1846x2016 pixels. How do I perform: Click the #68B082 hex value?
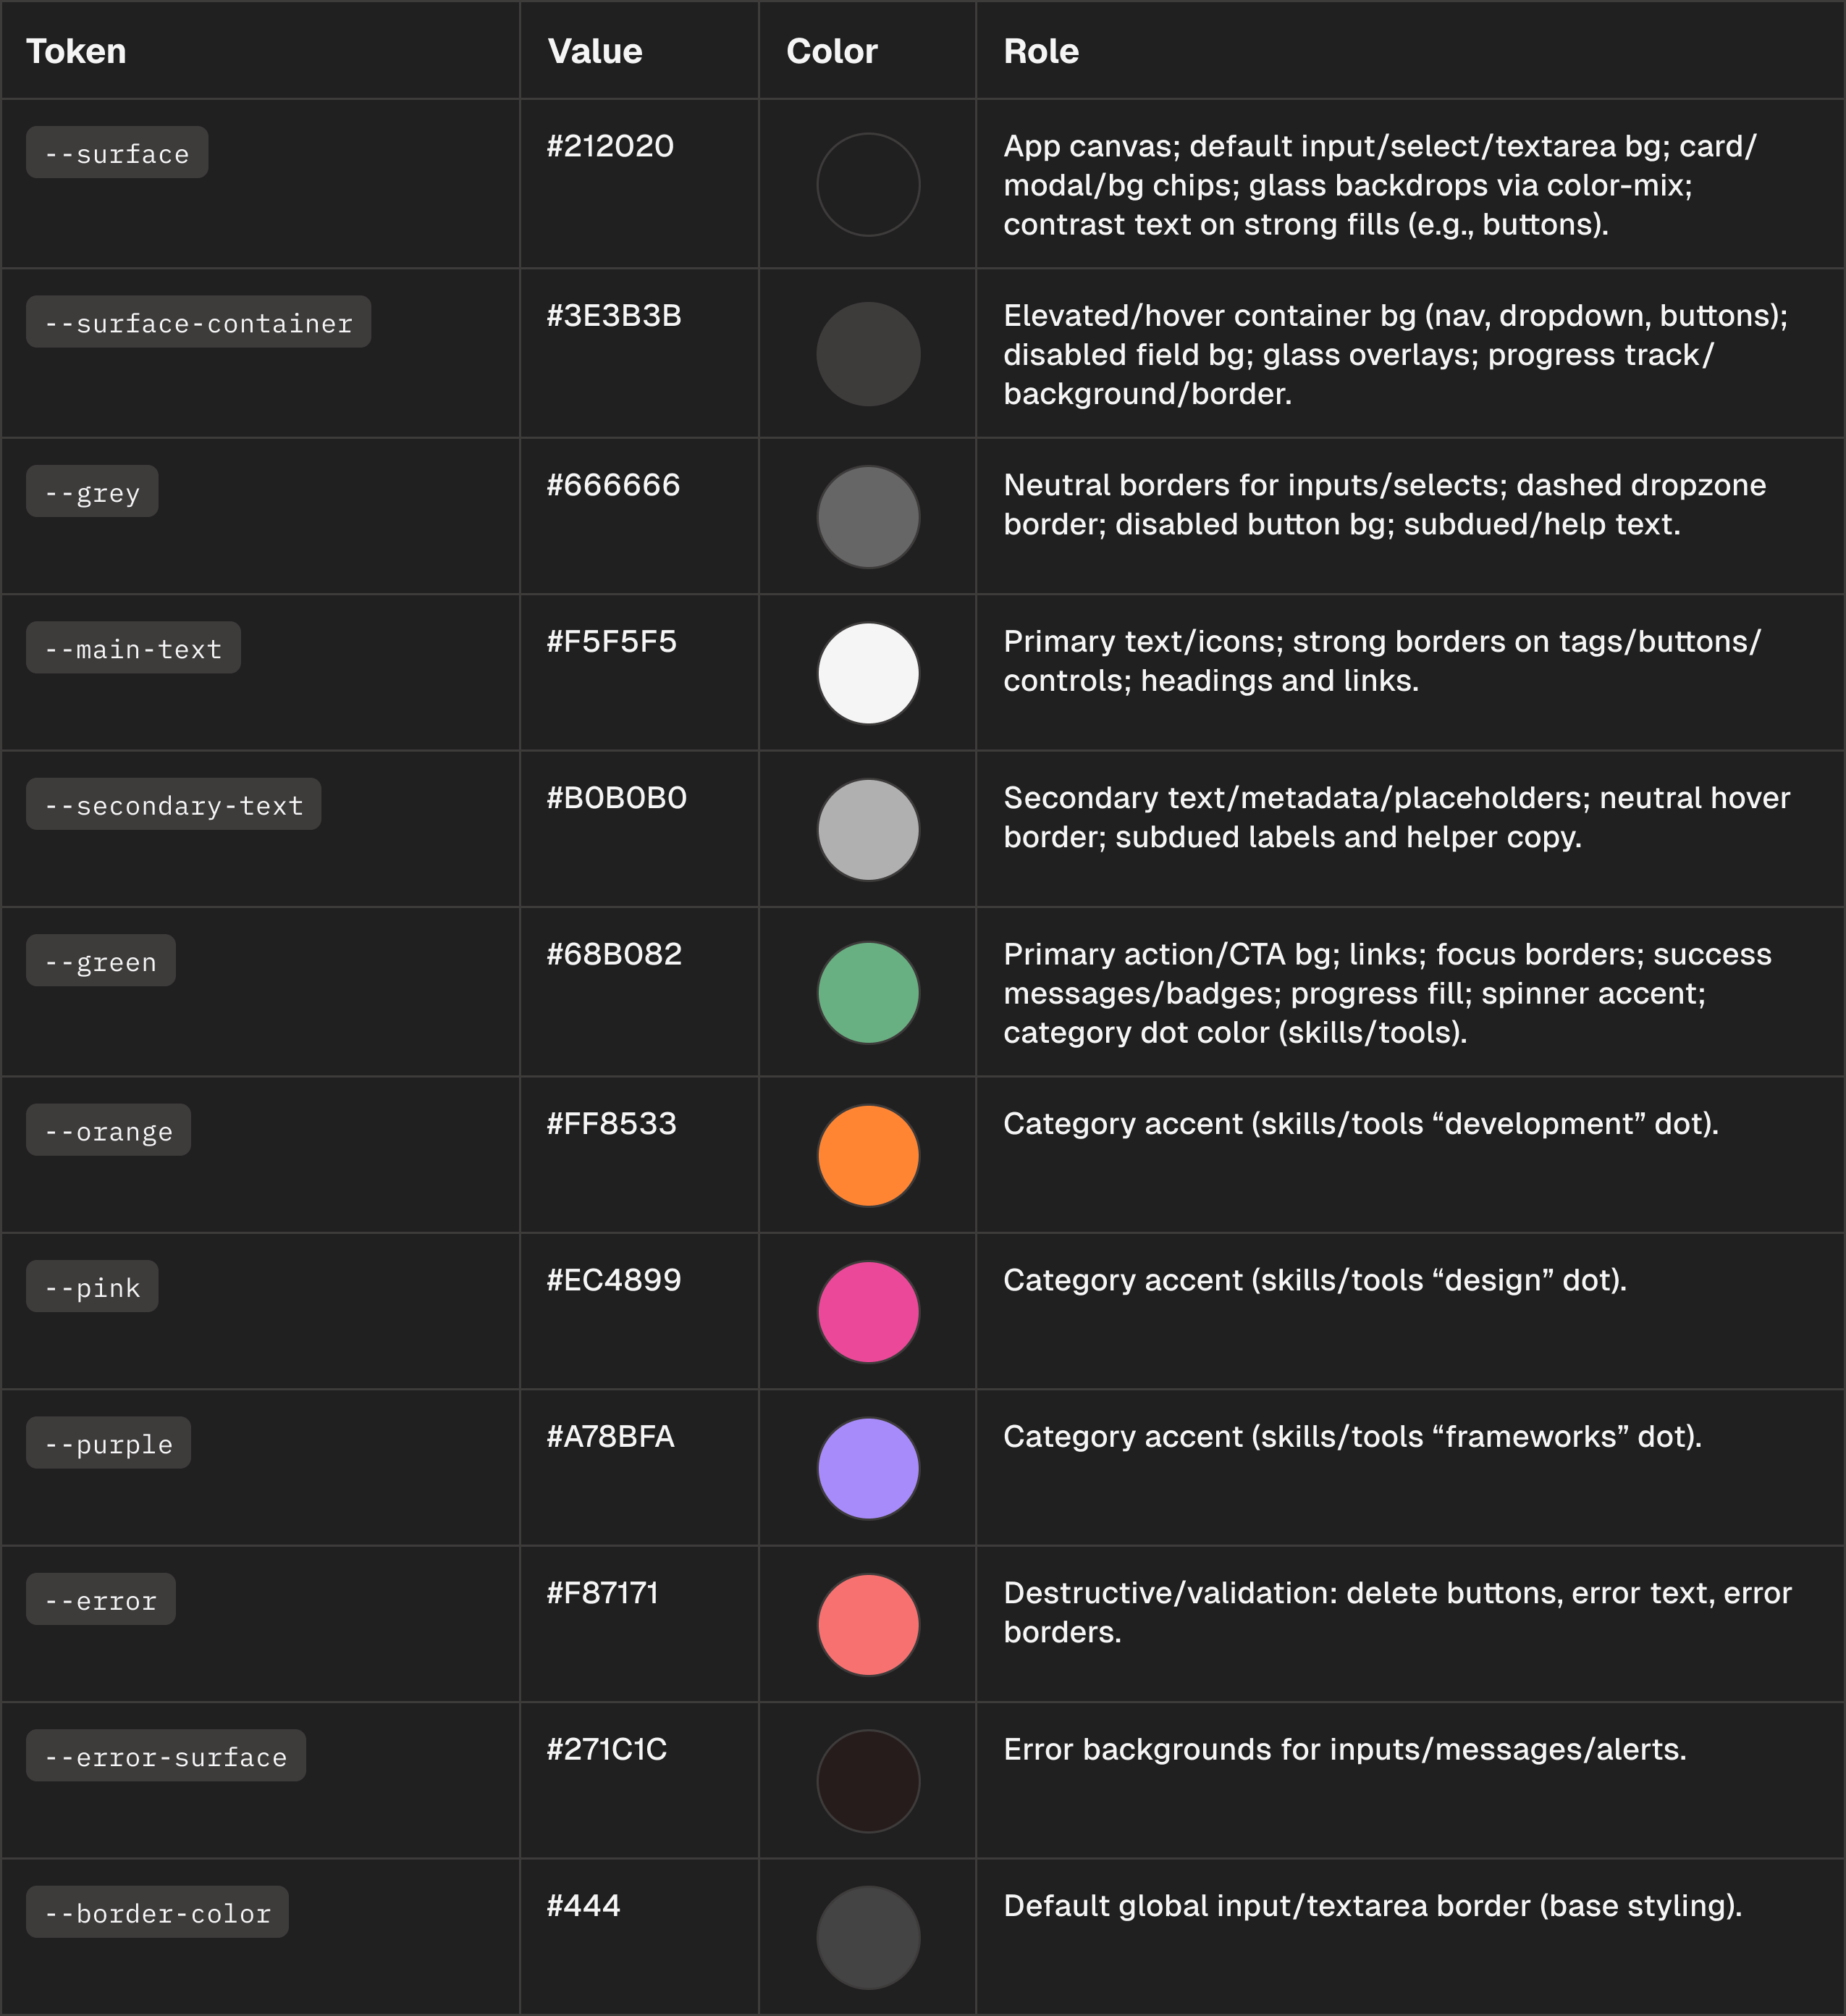point(614,954)
